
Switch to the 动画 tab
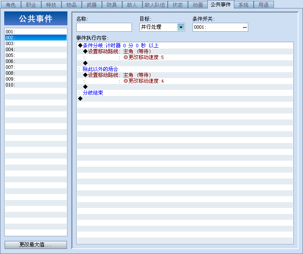198,5
